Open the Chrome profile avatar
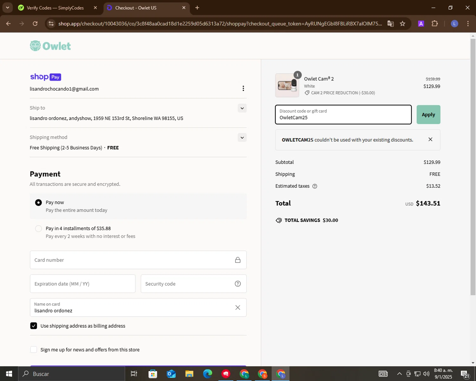 tap(454, 23)
